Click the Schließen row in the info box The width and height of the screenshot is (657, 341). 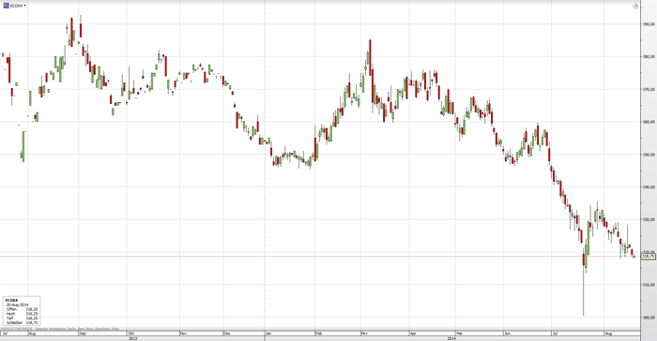tap(22, 322)
